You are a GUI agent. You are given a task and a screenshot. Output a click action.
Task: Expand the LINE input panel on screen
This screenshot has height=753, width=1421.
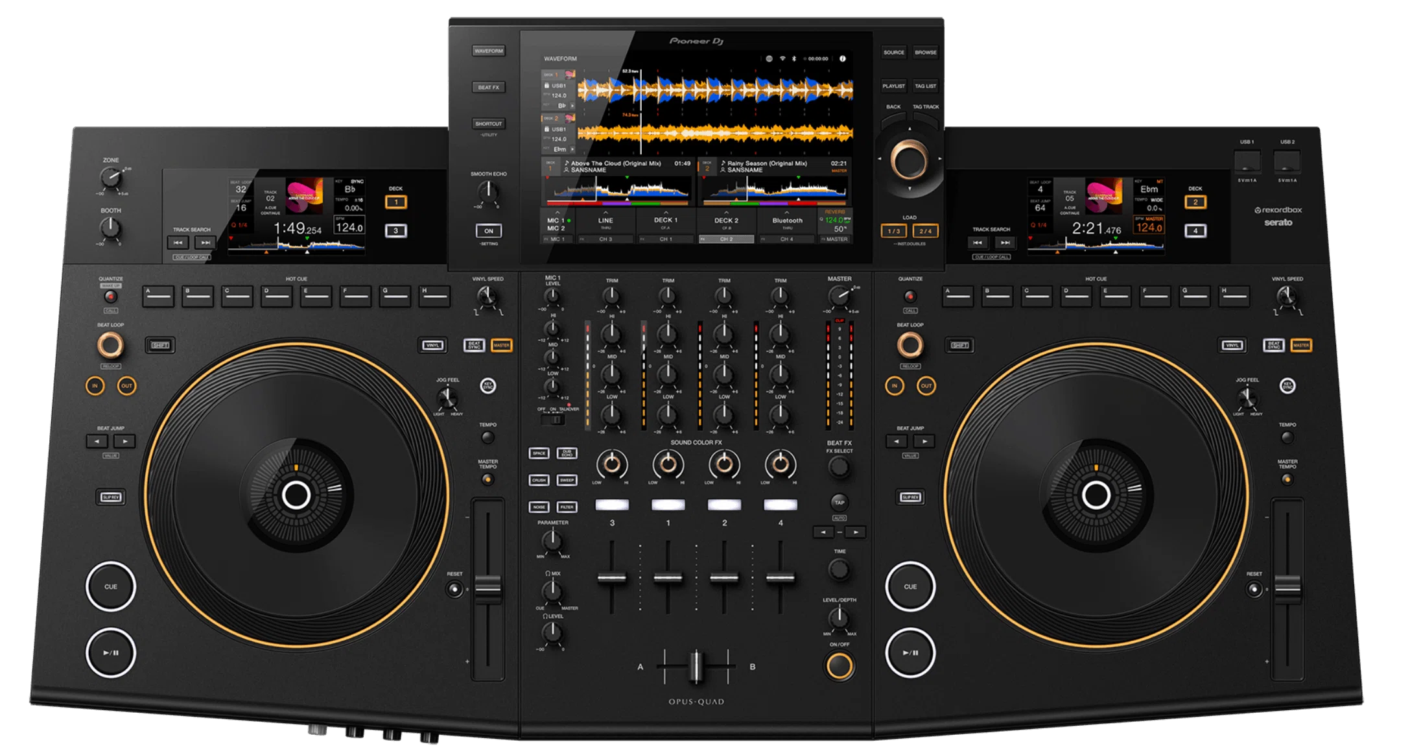(605, 224)
